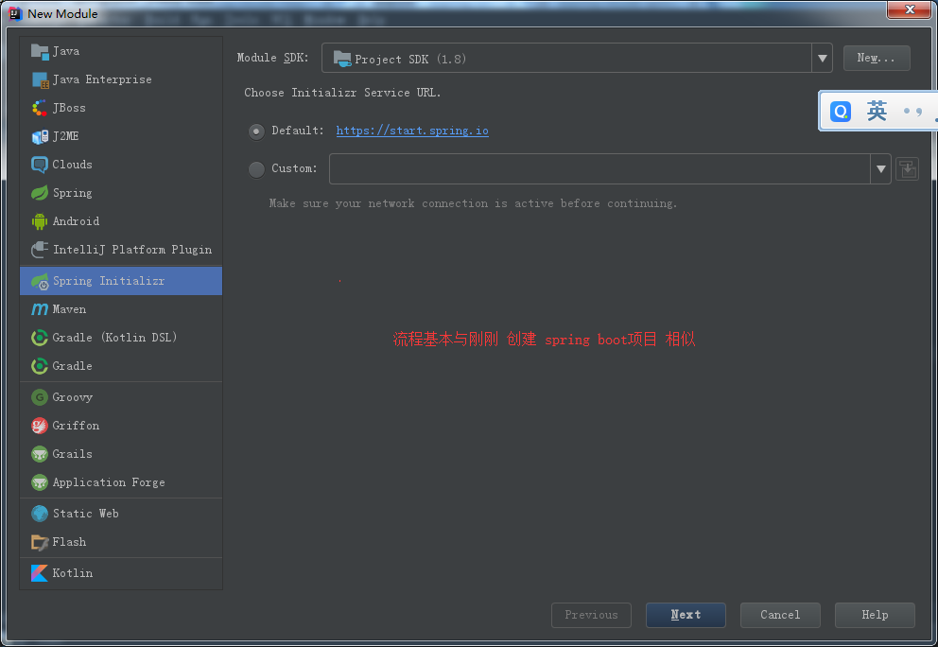Viewport: 938px width, 647px height.
Task: Click the Next button
Action: (686, 615)
